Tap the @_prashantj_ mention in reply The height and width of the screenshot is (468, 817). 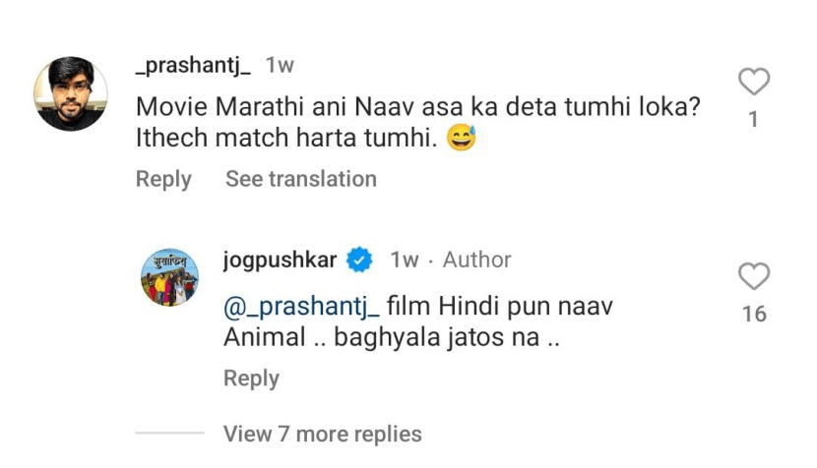click(x=301, y=307)
